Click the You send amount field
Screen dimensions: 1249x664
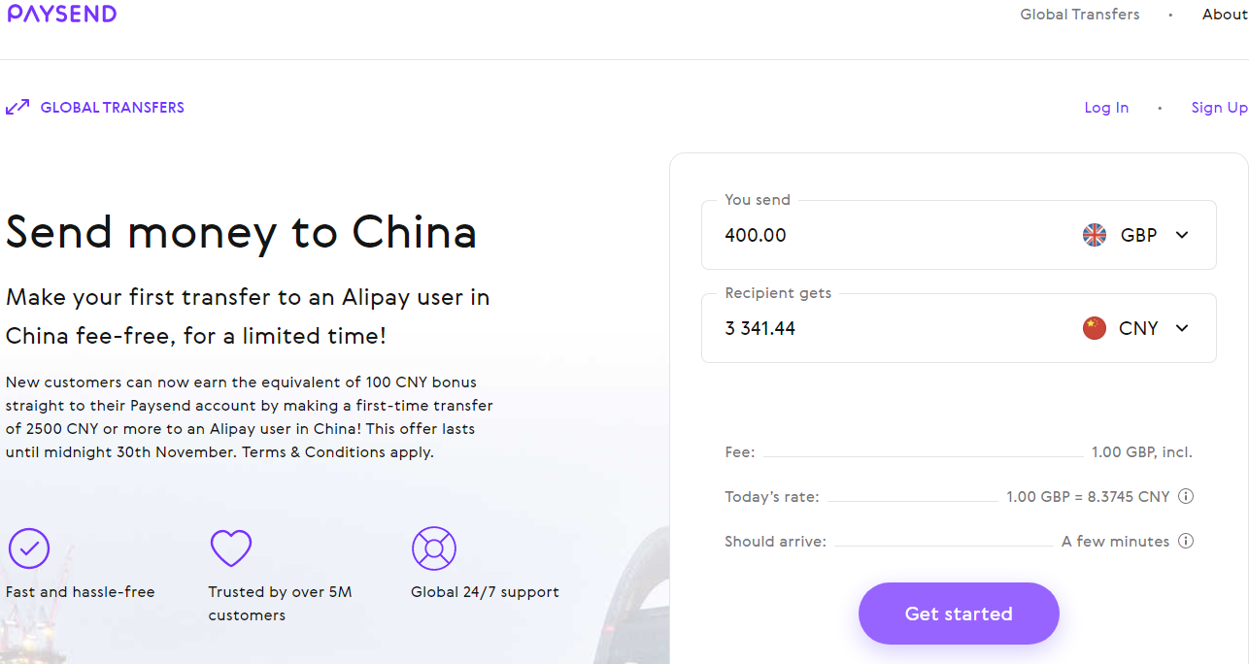874,235
